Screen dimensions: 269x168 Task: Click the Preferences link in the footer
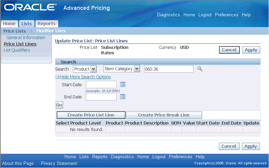[180, 157]
